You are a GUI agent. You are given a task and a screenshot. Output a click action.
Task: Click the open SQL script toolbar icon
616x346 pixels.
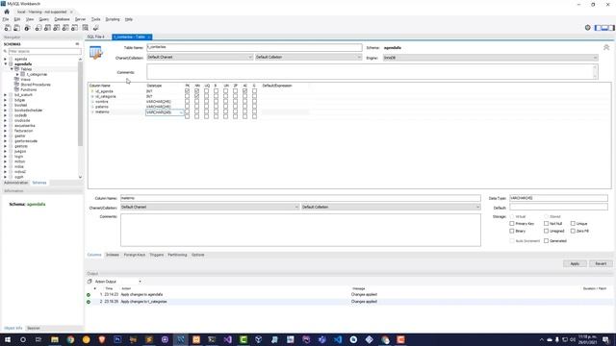click(x=17, y=28)
